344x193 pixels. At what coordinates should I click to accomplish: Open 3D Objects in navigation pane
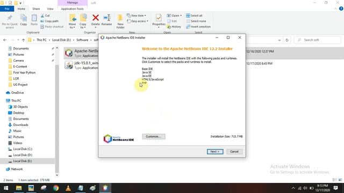(x=20, y=107)
